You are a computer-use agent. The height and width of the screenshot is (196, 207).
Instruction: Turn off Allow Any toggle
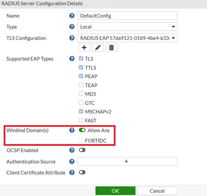82,130
